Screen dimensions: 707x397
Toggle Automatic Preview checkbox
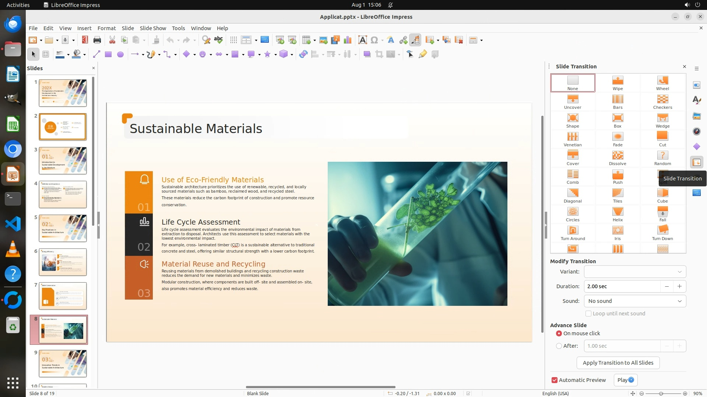[x=555, y=380]
